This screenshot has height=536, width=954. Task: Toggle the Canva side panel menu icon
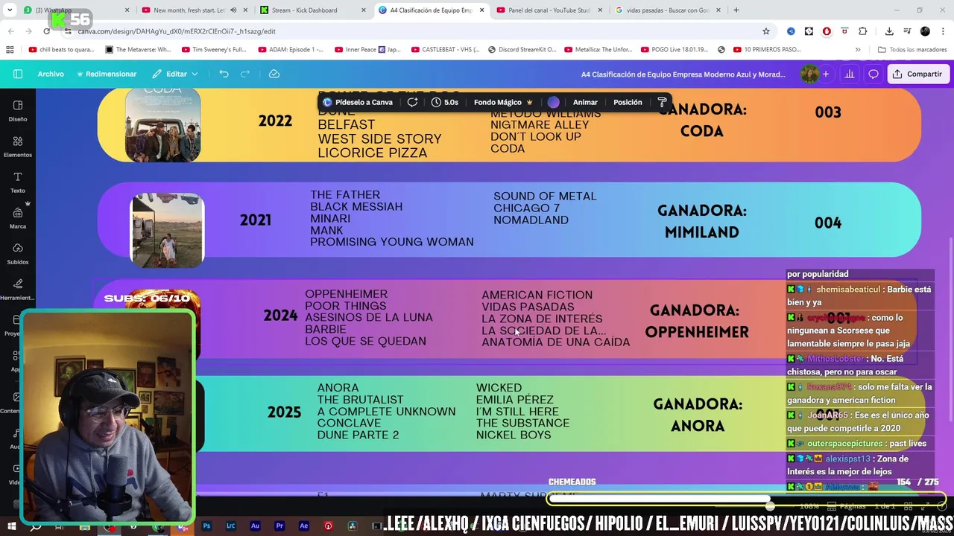click(x=18, y=74)
